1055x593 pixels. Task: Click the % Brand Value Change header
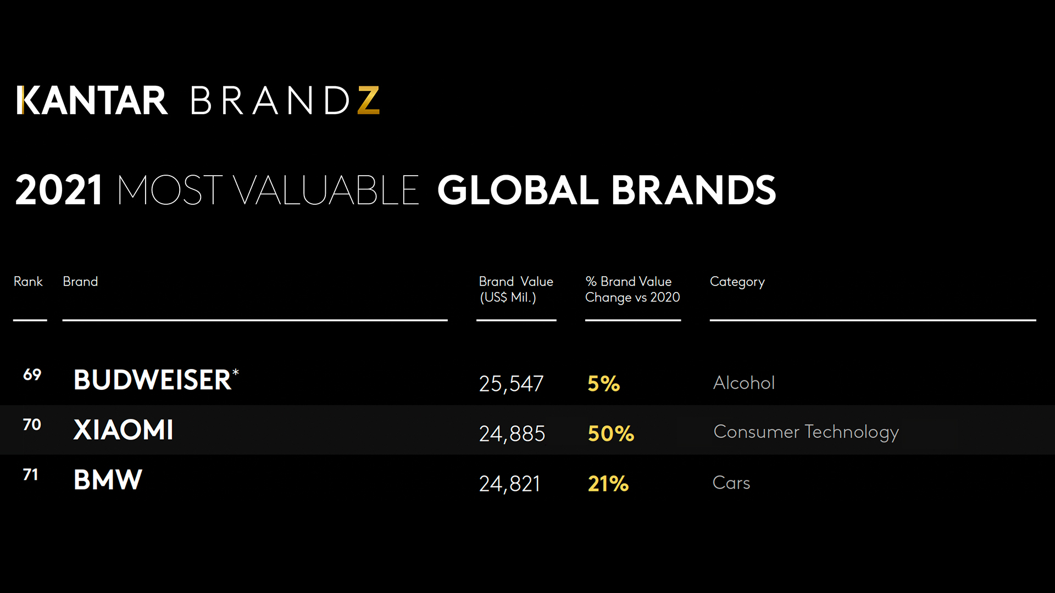click(632, 289)
